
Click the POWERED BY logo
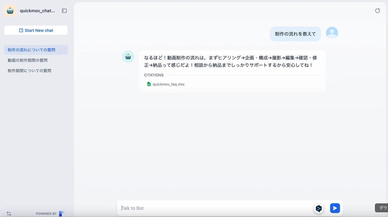coord(61,213)
